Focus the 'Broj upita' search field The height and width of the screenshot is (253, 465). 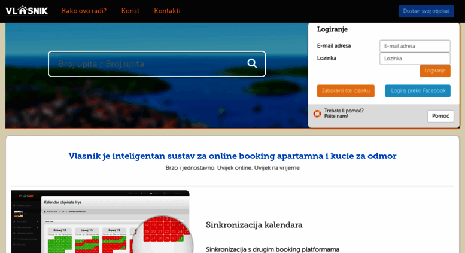(x=157, y=64)
